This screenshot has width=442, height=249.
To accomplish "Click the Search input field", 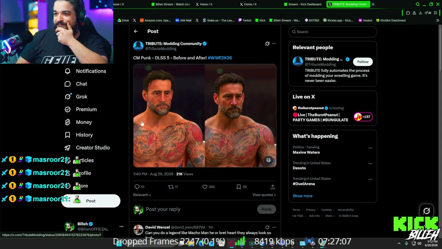I will coord(333,32).
